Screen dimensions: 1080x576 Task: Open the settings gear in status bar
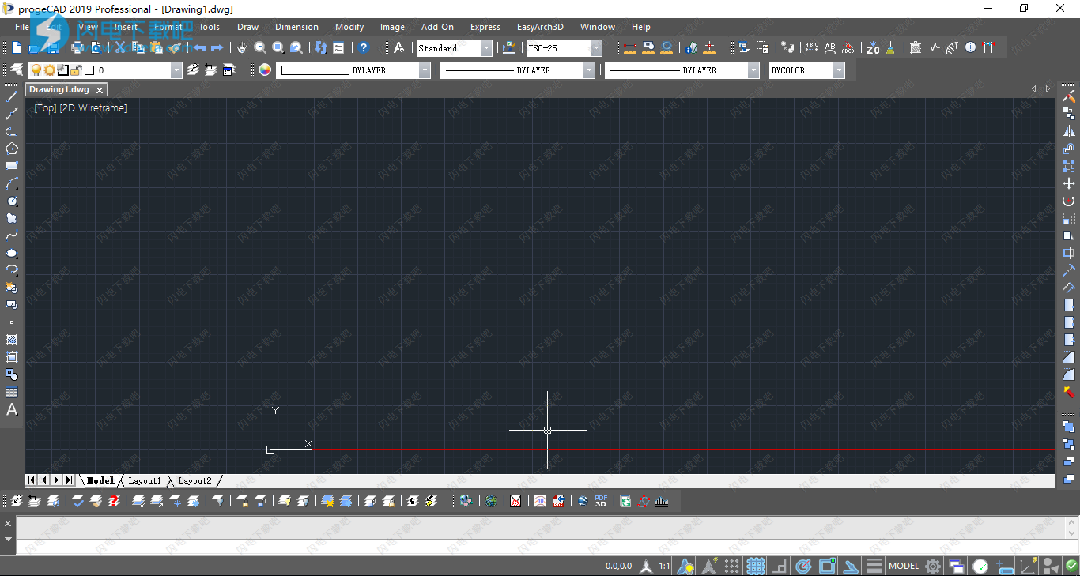click(x=934, y=566)
